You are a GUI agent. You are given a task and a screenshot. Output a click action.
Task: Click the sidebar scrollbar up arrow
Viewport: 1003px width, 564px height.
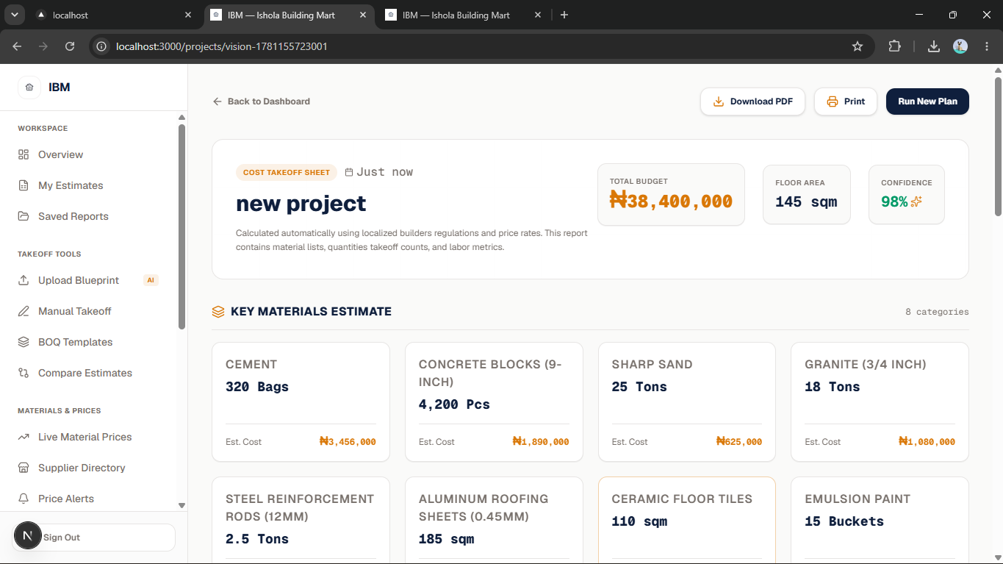tap(181, 118)
